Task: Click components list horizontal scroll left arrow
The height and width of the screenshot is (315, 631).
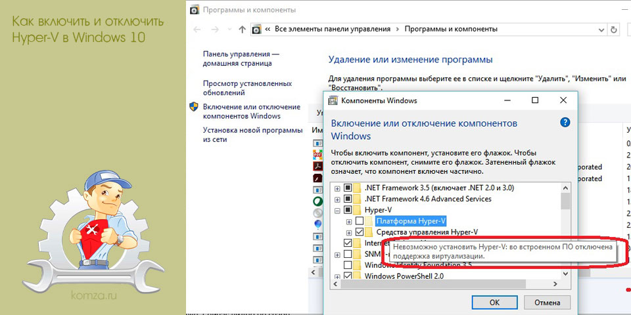Action: (336, 283)
